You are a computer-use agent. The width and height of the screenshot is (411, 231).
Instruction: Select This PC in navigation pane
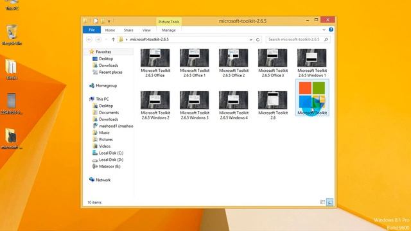pyautogui.click(x=102, y=99)
